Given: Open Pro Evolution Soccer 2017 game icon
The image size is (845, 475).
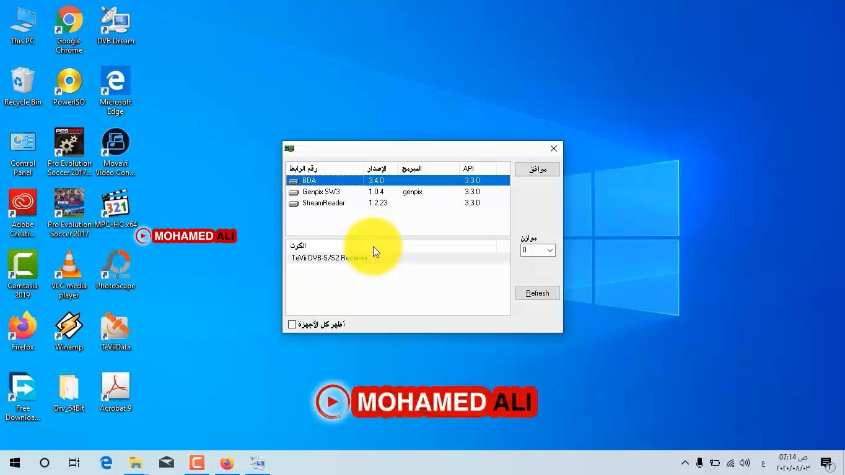Looking at the screenshot, I should click(69, 214).
